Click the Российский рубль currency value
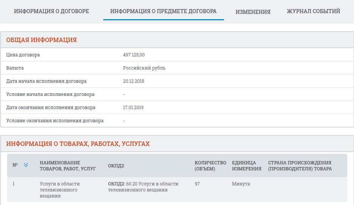 pyautogui.click(x=144, y=68)
